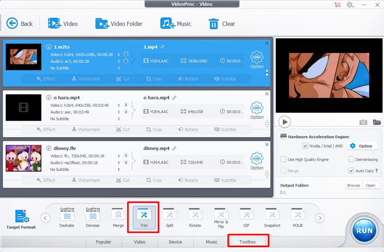Switch to the Device tab

[x=176, y=242]
